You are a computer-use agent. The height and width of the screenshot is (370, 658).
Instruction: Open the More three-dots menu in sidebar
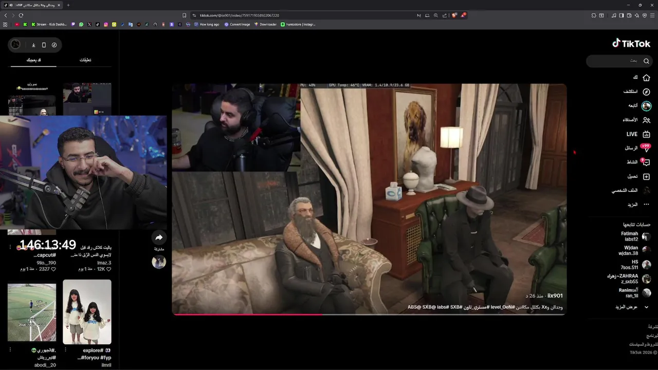pyautogui.click(x=646, y=205)
